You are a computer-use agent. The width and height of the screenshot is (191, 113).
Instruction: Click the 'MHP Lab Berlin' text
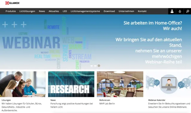coord(107,103)
